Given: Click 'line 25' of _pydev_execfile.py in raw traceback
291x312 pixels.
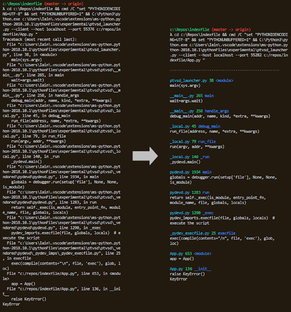Looking at the screenshot, I should pos(113,253).
